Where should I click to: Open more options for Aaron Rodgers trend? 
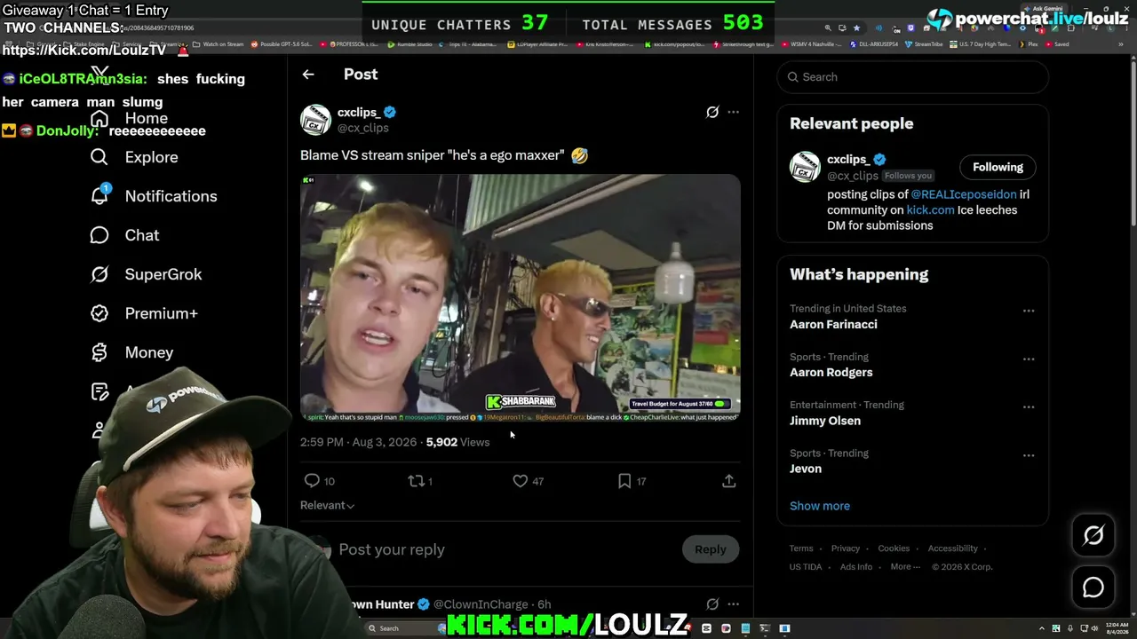click(1029, 359)
